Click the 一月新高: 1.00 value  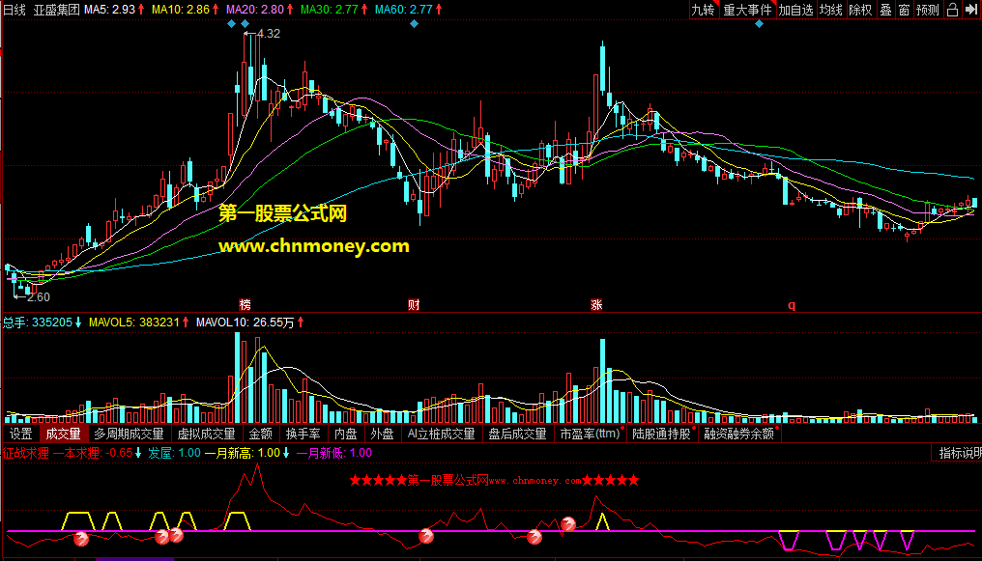pyautogui.click(x=243, y=453)
